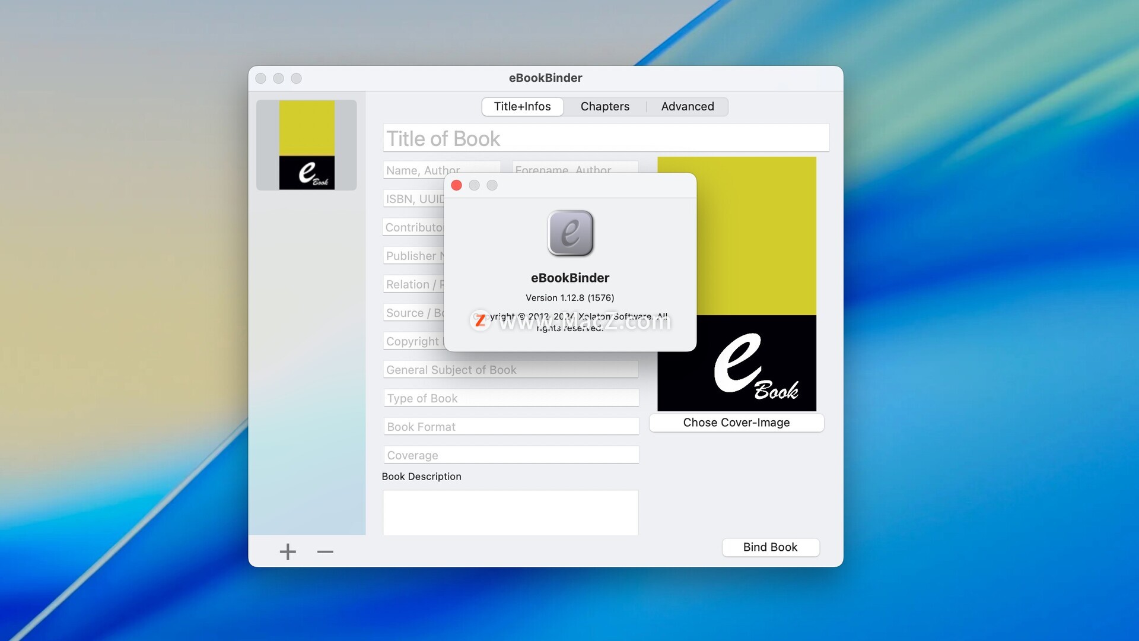Click the Source input field

click(413, 312)
